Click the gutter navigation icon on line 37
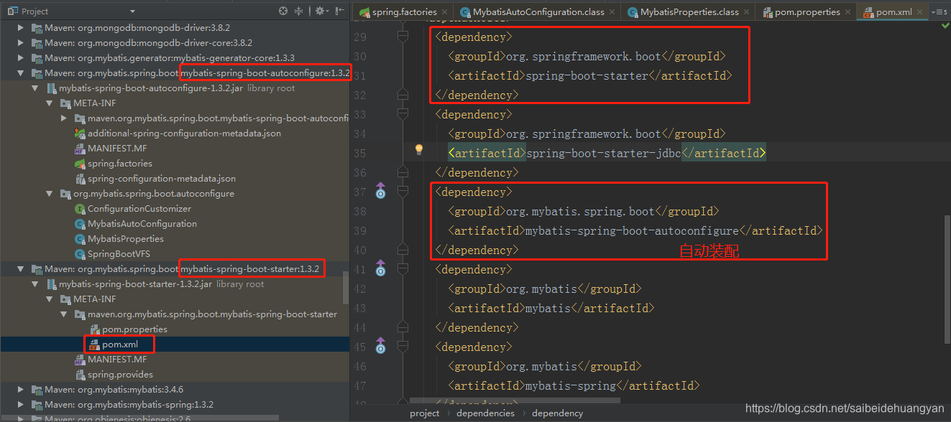 [381, 190]
